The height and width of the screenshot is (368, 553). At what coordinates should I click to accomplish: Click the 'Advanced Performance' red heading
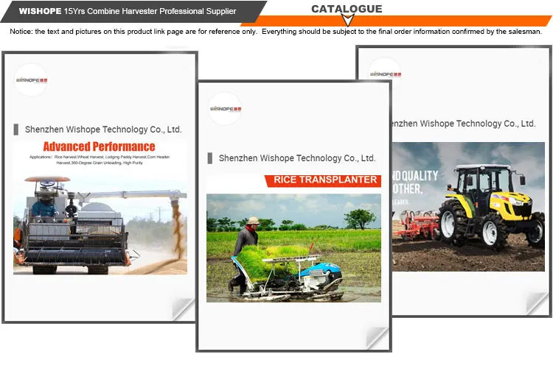pyautogui.click(x=99, y=146)
